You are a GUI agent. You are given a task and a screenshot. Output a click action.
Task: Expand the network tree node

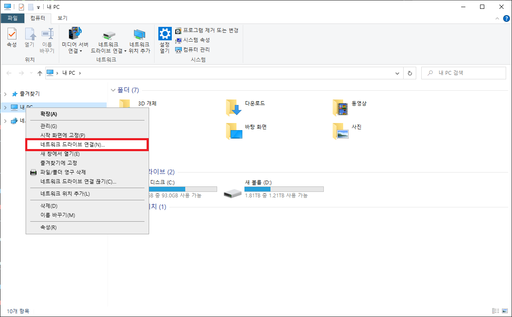tap(5, 121)
